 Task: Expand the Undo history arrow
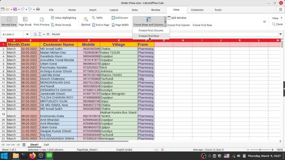point(26,9)
